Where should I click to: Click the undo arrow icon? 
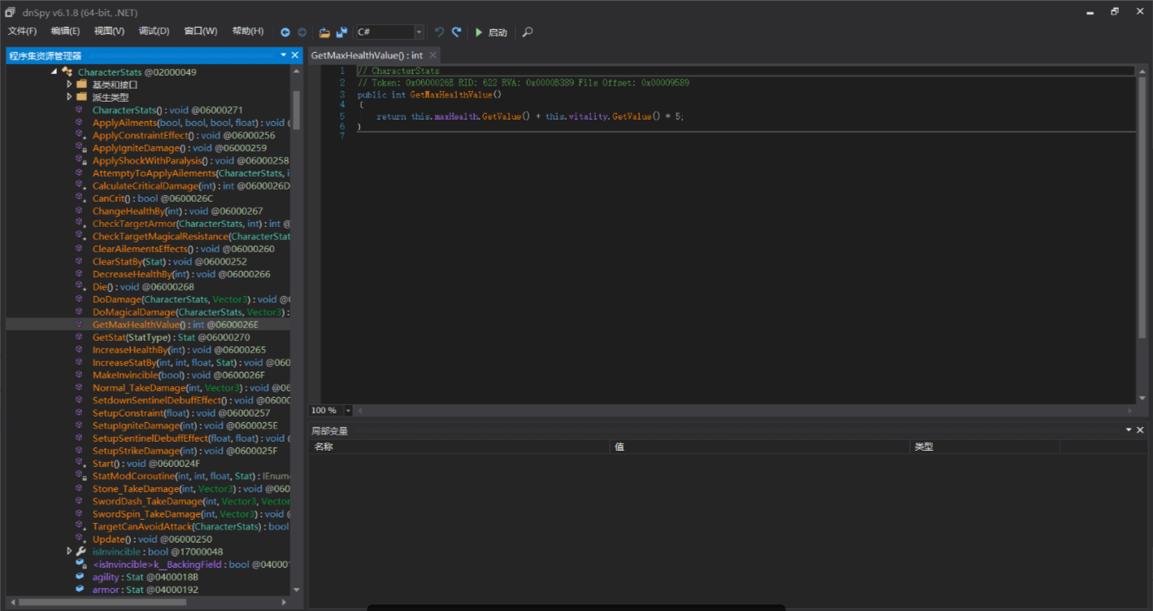[439, 33]
